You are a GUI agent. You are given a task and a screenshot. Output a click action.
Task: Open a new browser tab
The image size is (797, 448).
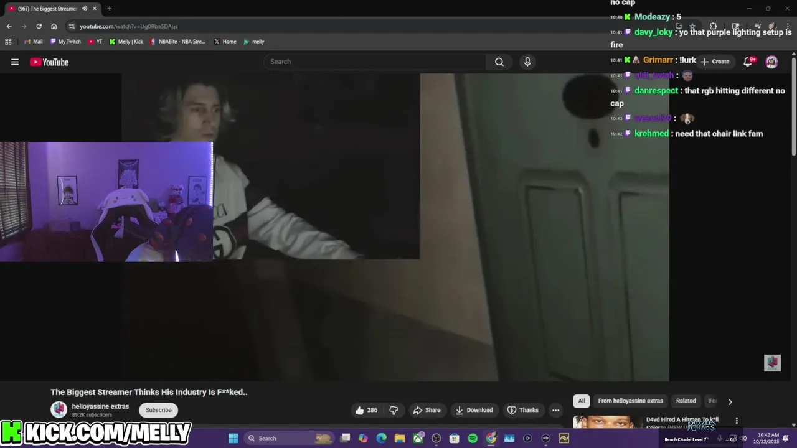pyautogui.click(x=109, y=9)
